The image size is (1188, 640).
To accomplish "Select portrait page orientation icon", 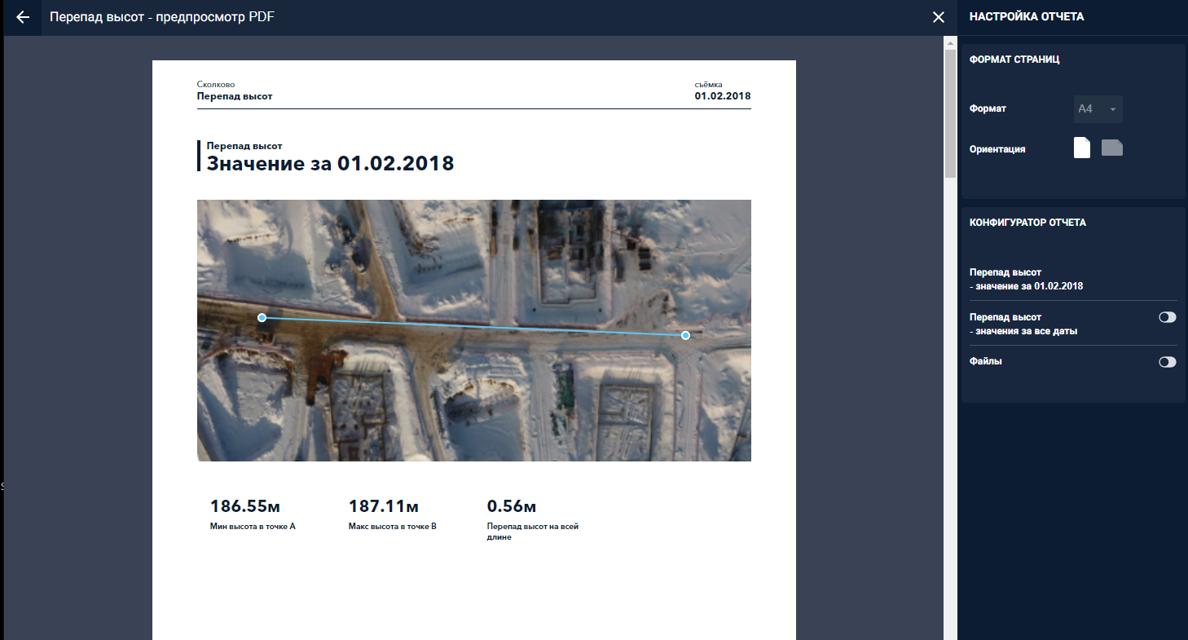I will 1081,148.
